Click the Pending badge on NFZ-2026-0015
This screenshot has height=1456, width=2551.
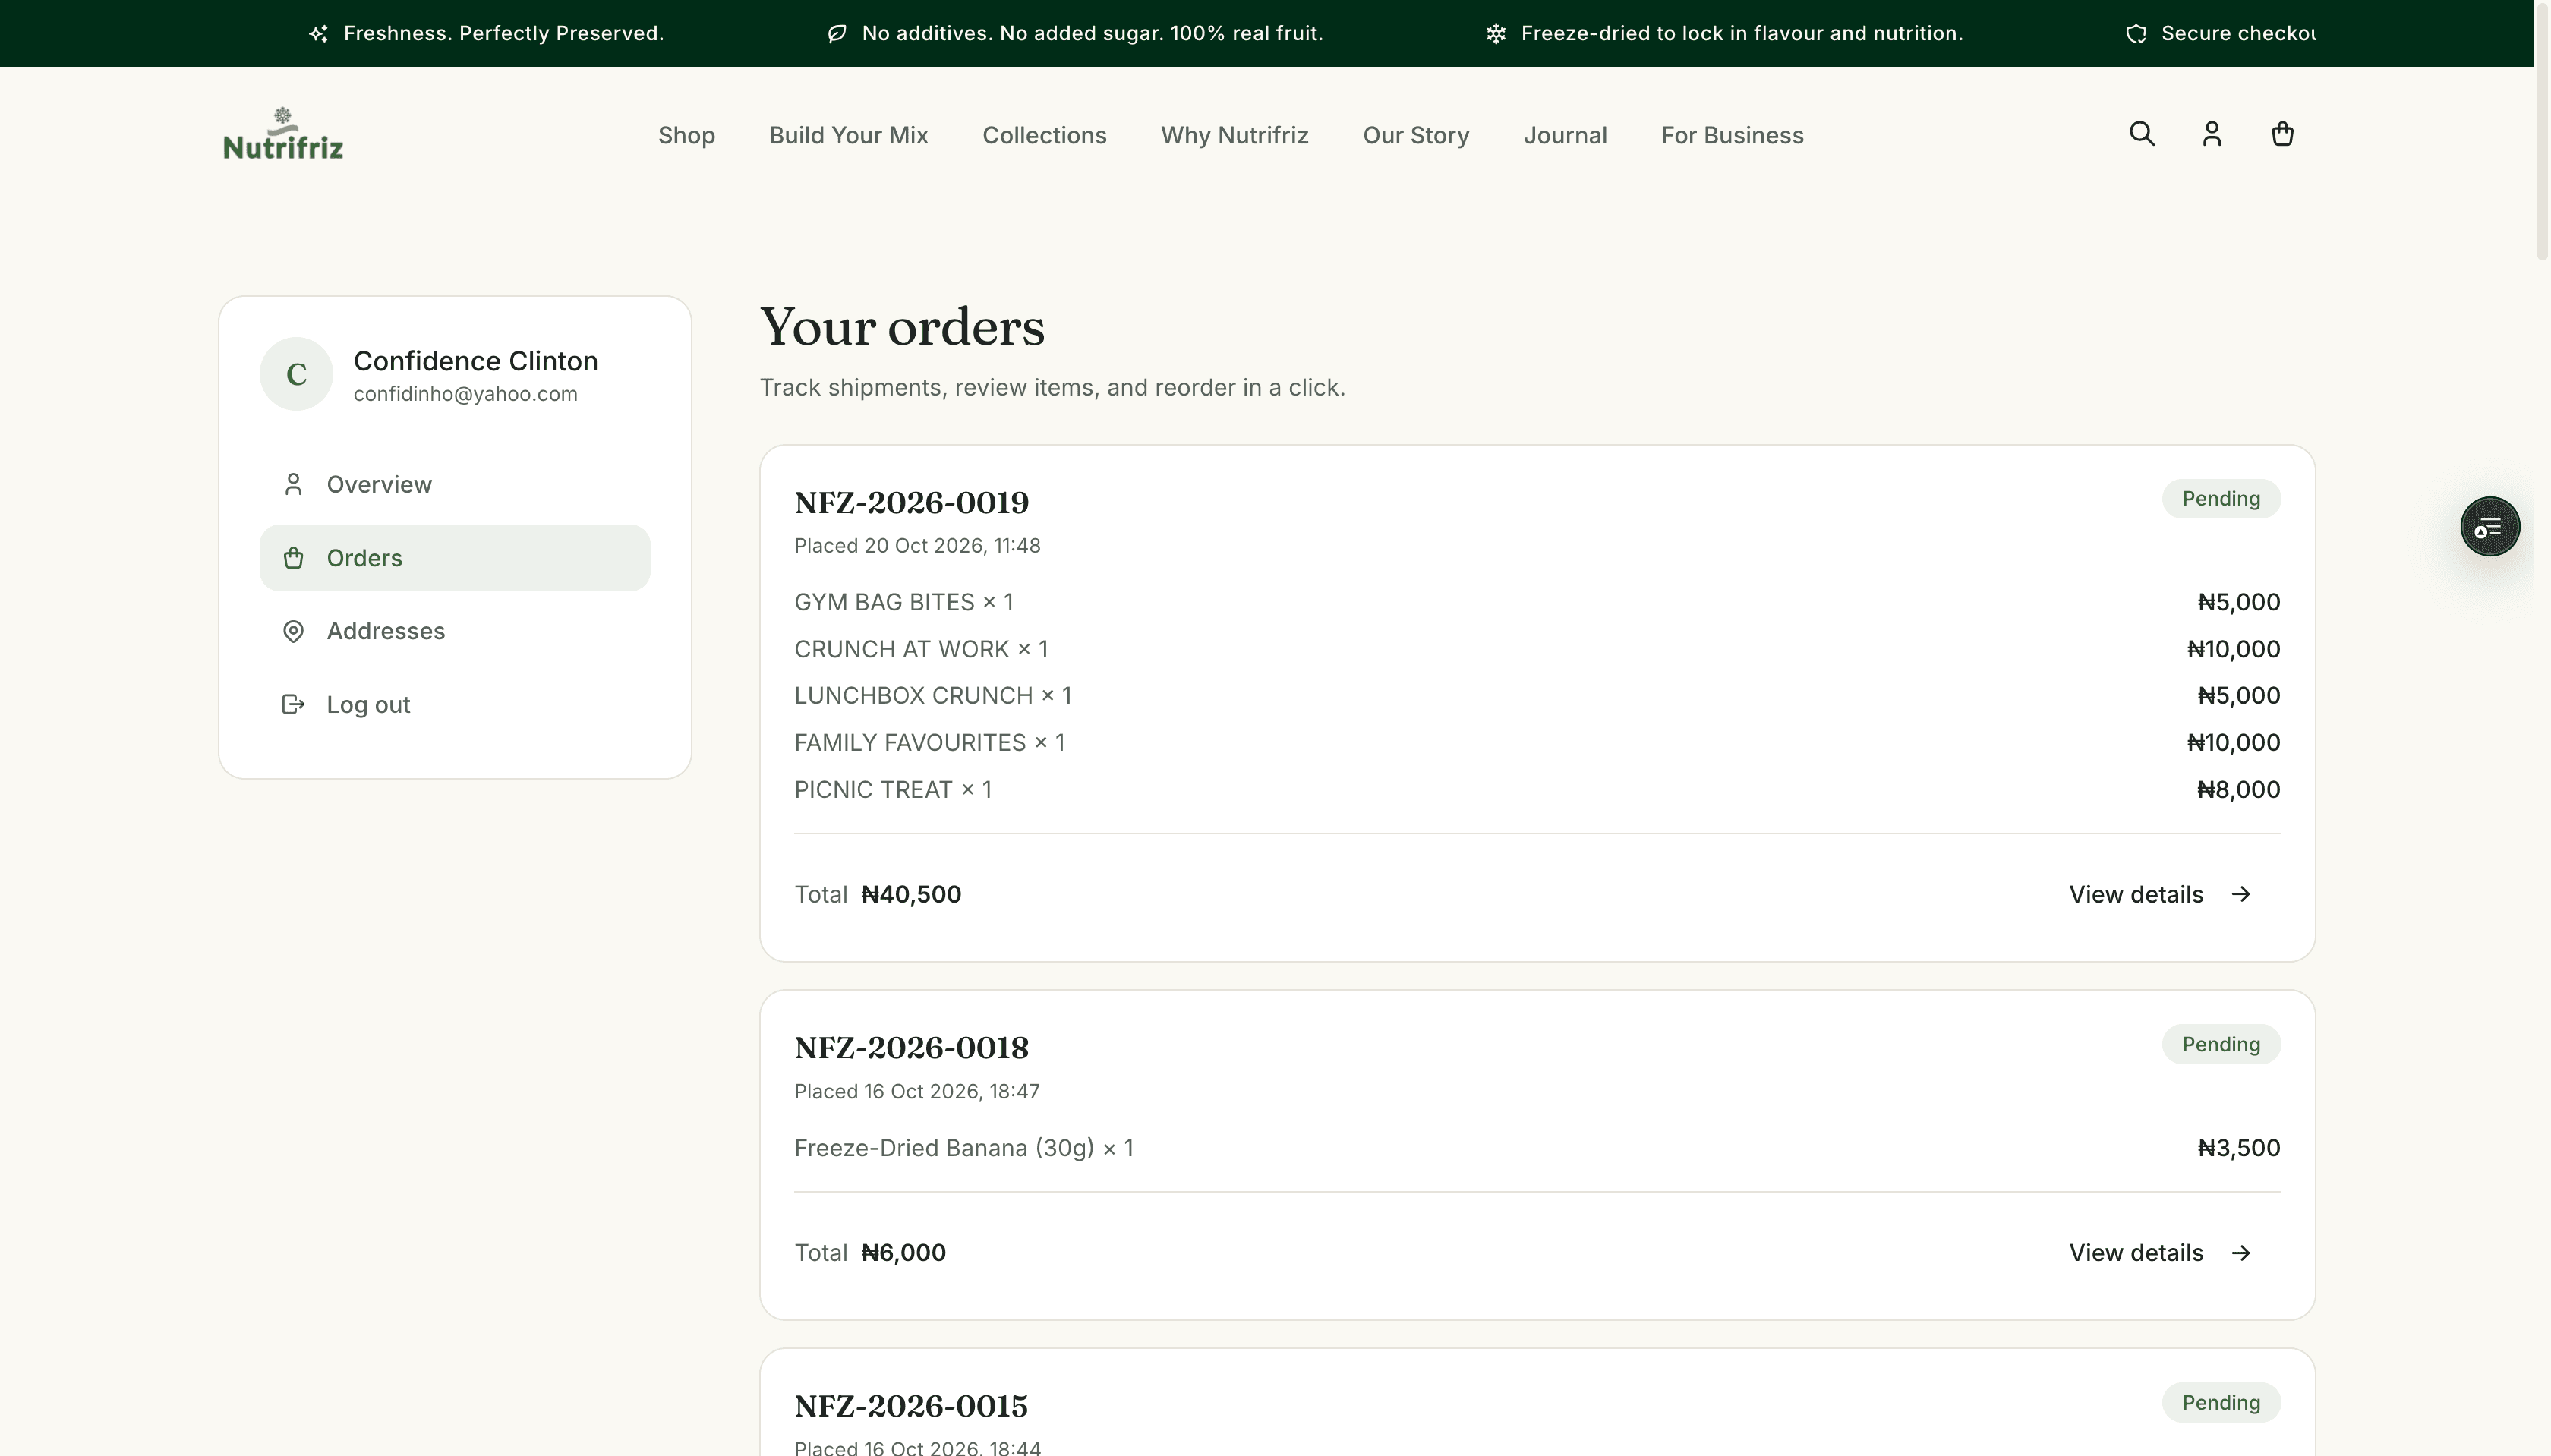(x=2221, y=1402)
